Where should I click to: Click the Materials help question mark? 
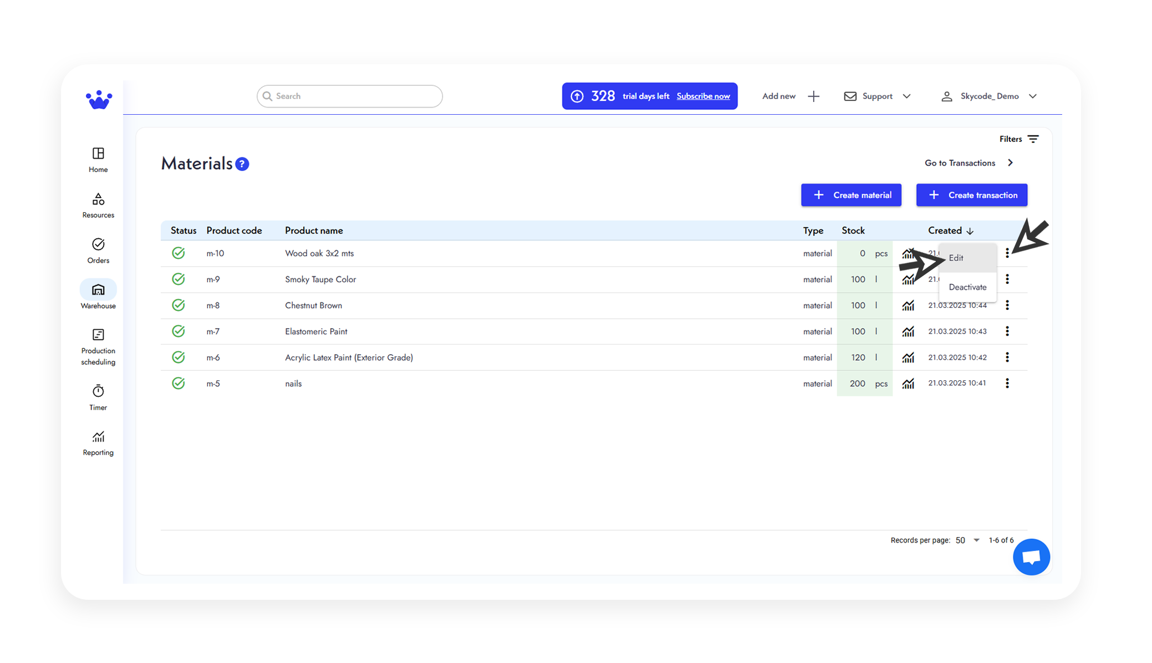tap(242, 164)
